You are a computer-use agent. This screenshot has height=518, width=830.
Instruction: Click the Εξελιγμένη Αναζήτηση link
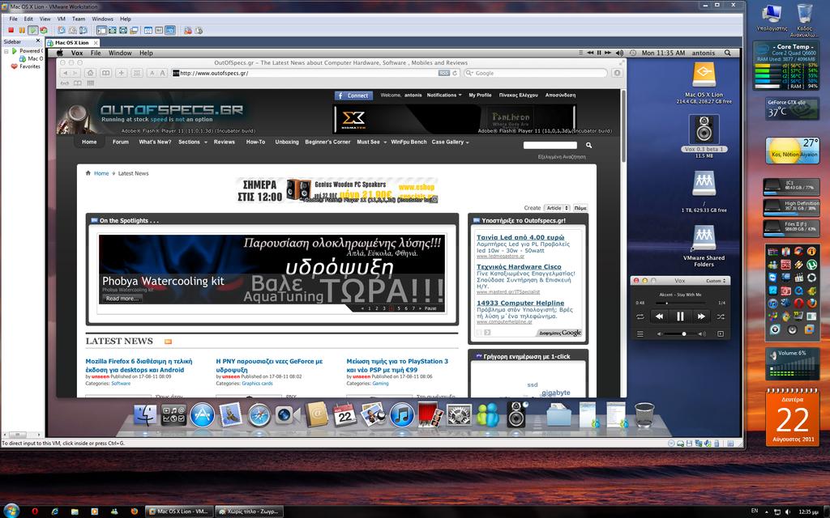[x=562, y=157]
